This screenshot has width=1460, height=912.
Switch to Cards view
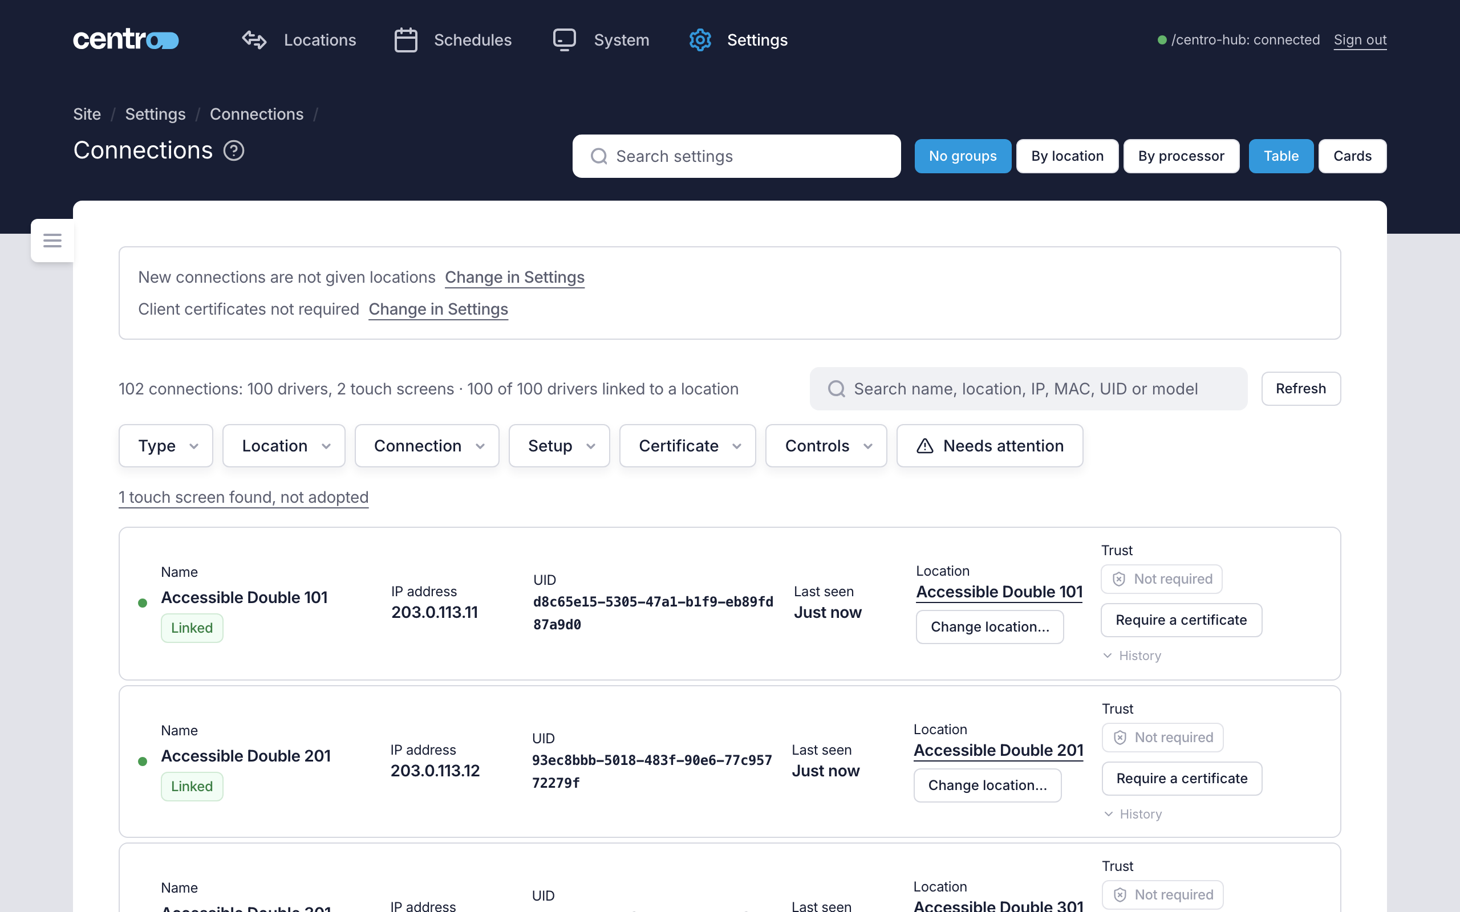(1353, 156)
